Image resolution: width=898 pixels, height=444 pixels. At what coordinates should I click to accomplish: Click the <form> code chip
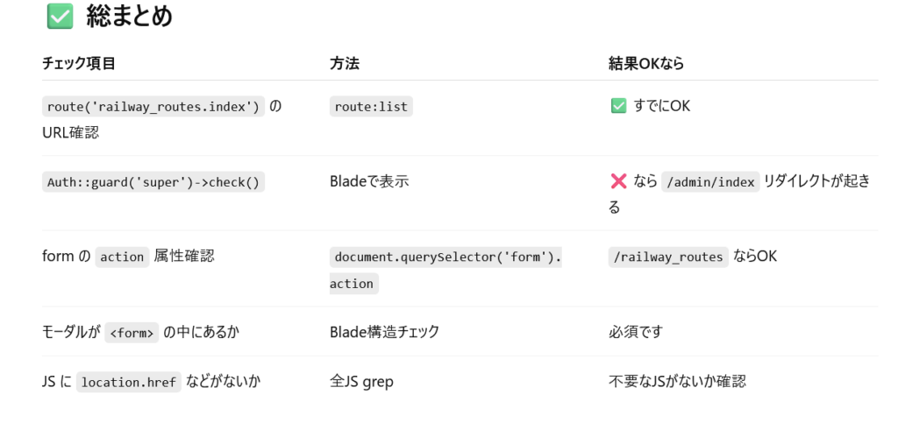pos(132,333)
